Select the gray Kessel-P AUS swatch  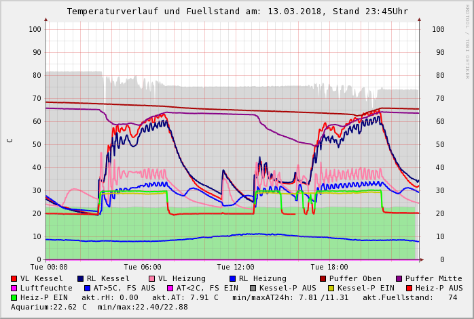[252, 289]
